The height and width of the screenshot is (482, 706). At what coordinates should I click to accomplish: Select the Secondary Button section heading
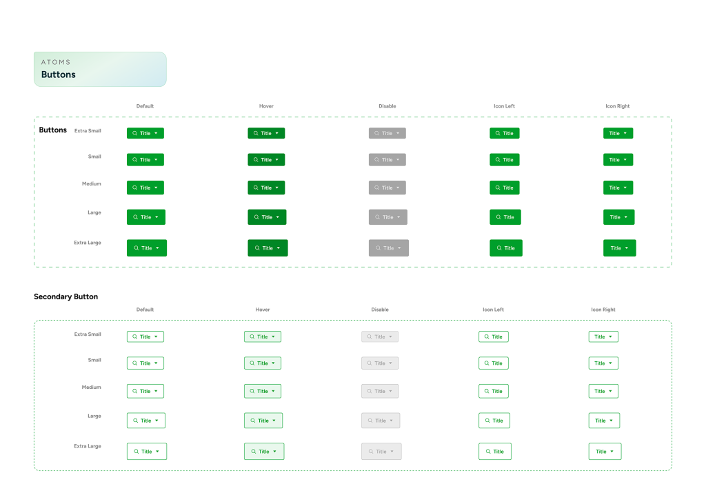point(66,297)
